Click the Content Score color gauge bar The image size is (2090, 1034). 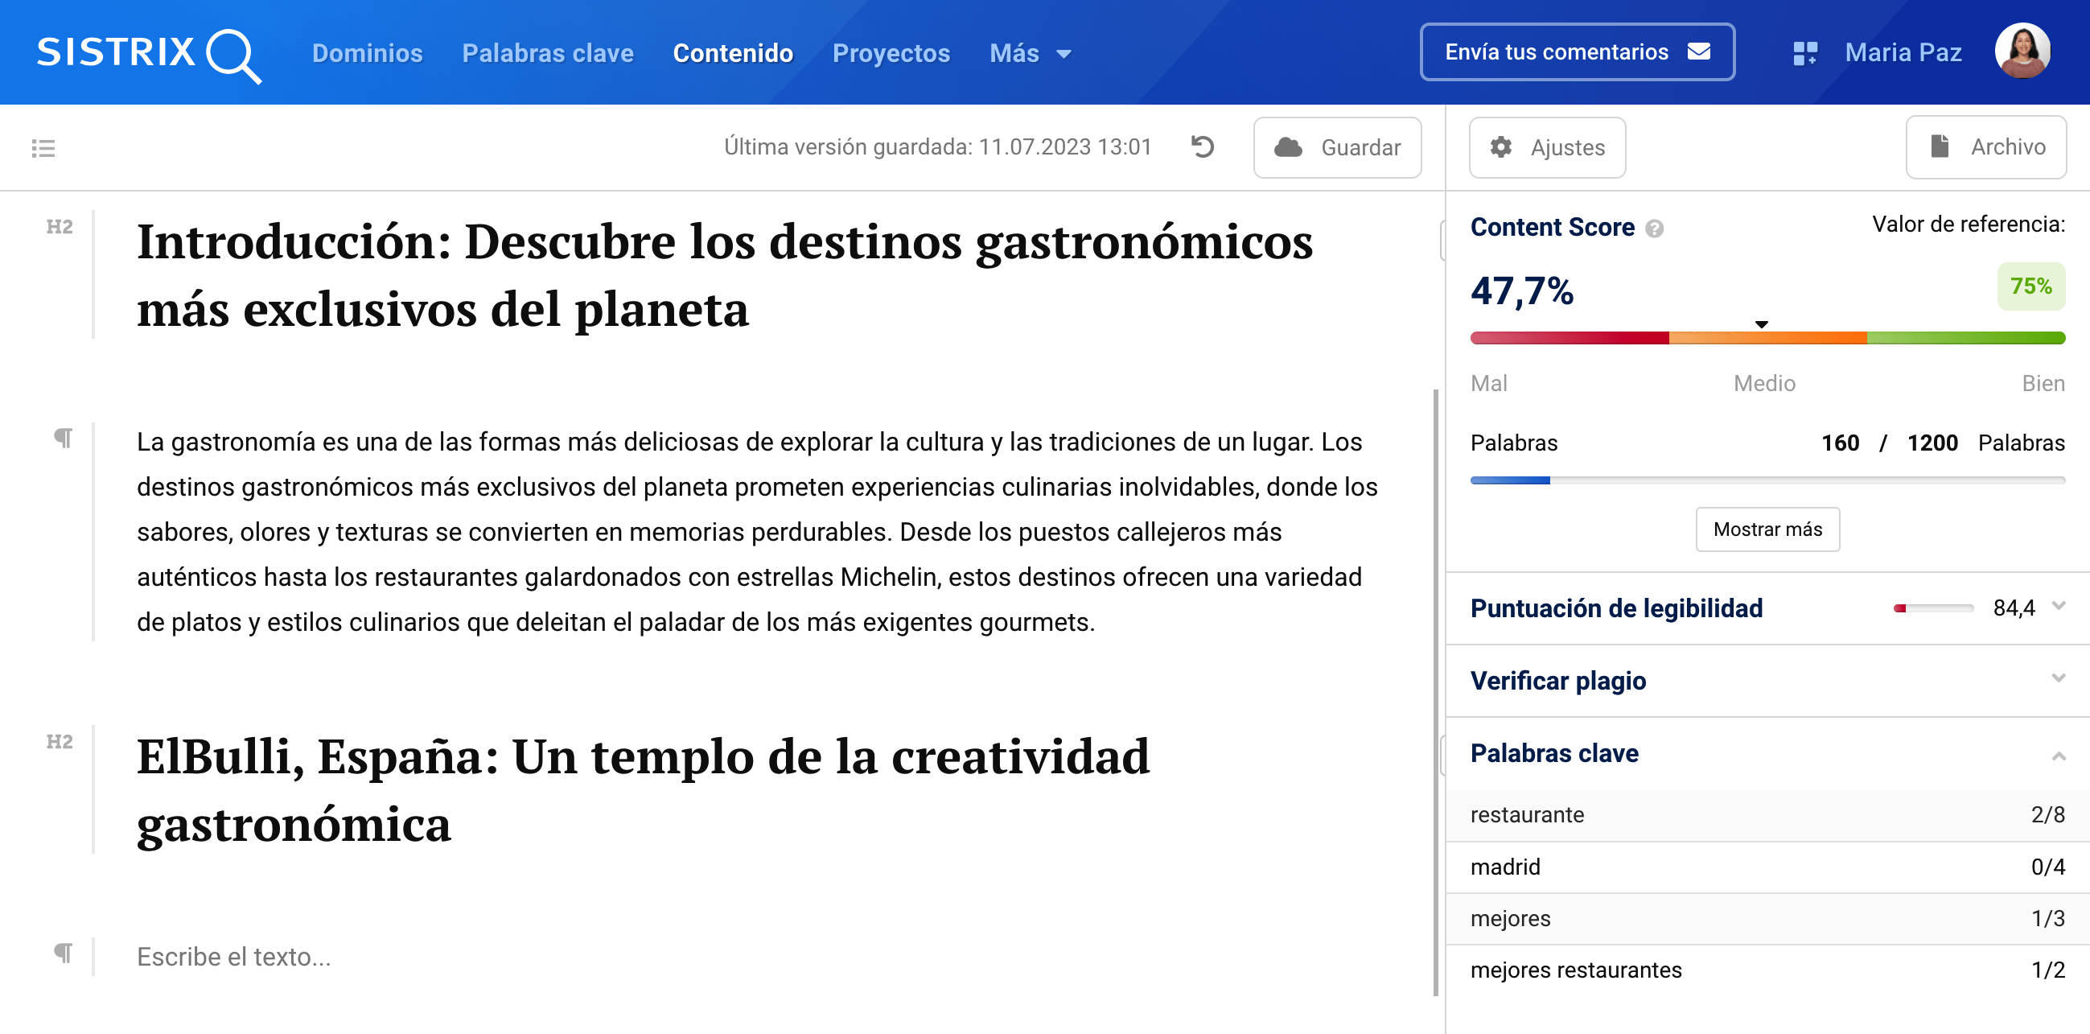coord(1767,338)
